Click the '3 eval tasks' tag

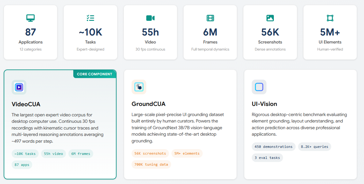click(x=267, y=158)
